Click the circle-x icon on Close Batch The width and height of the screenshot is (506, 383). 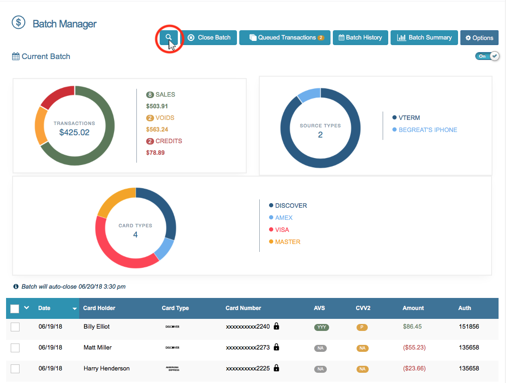(x=191, y=37)
